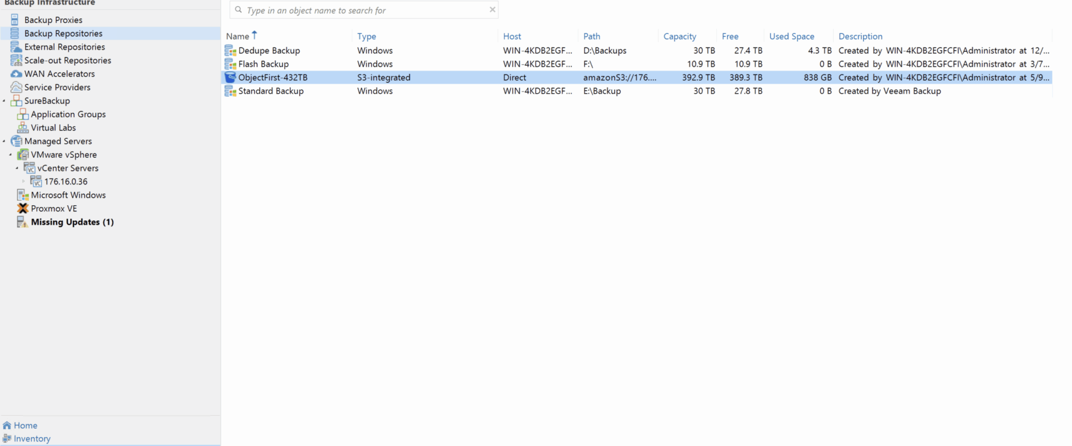Sort by the Capacity column header
The image size is (1072, 446).
point(679,36)
